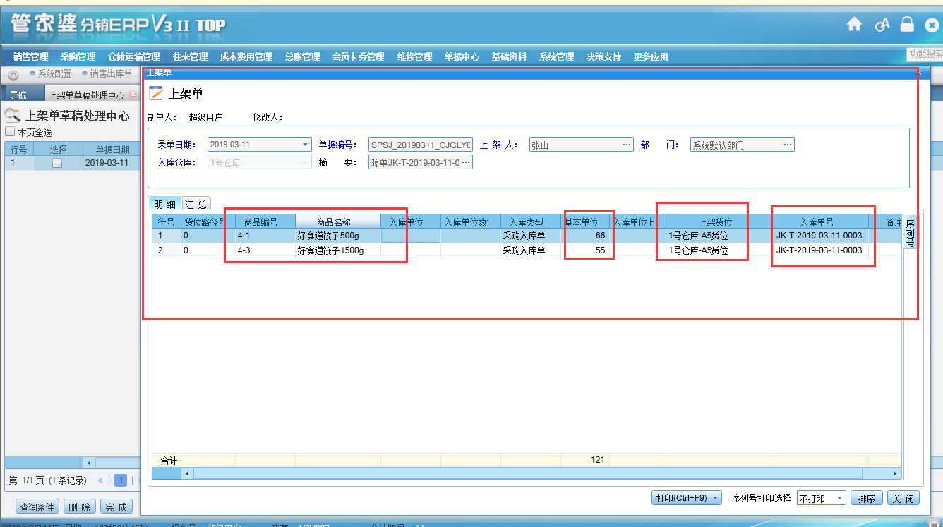
Task: Open the 销售管理 menu
Action: tap(30, 56)
